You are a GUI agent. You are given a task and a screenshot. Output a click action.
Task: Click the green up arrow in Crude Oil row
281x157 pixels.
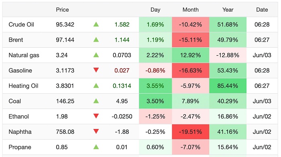tap(96, 24)
